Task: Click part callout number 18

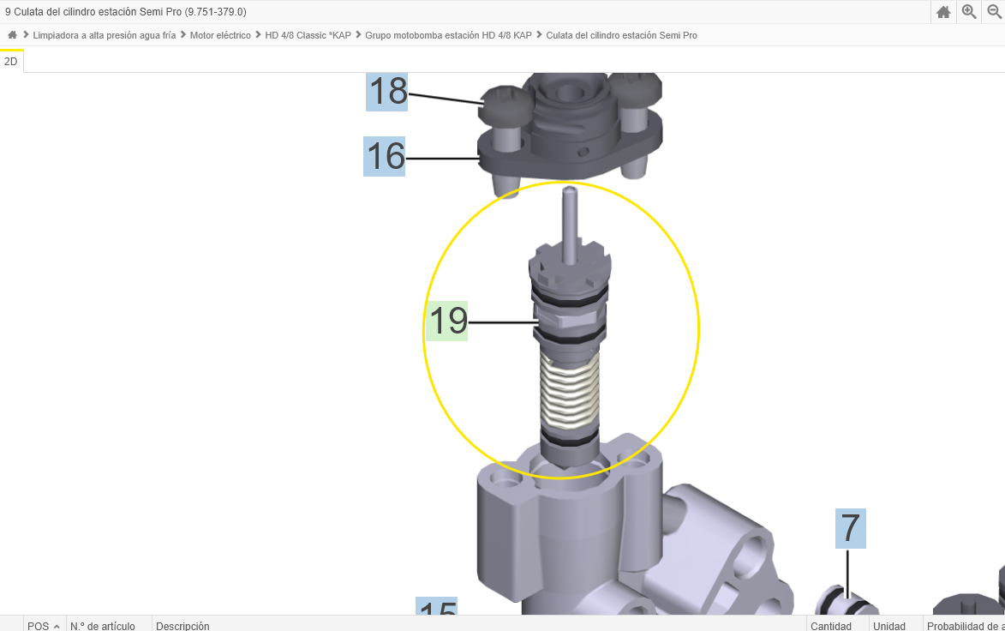Action: (x=386, y=93)
